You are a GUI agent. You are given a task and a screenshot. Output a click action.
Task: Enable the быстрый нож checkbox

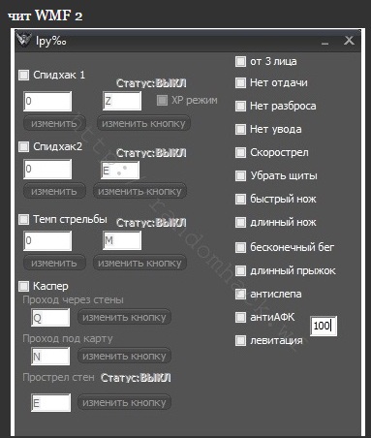click(x=240, y=199)
